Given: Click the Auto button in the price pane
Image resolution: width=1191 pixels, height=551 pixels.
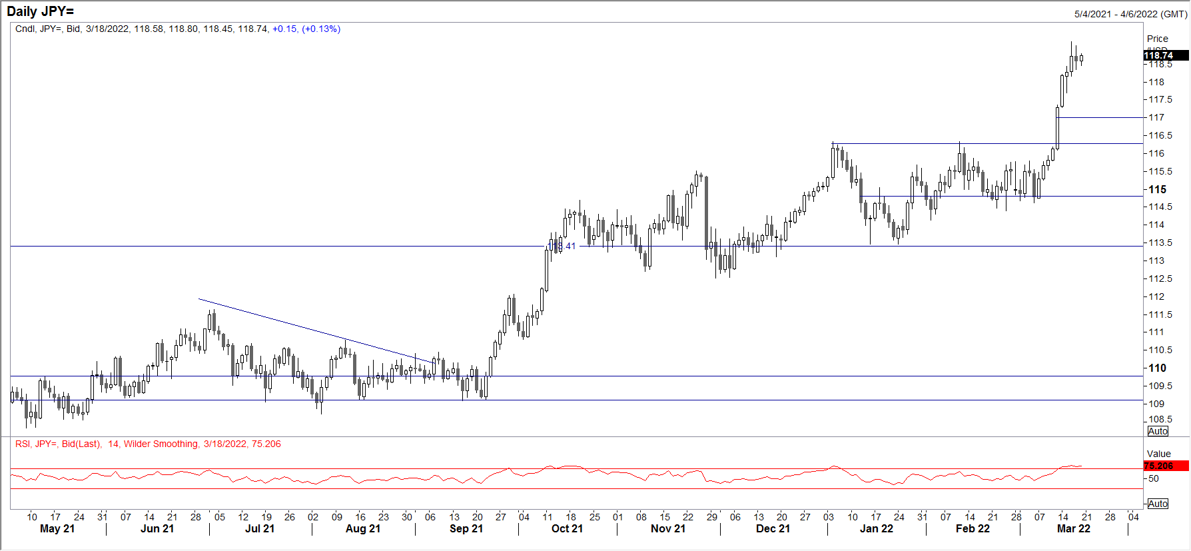Looking at the screenshot, I should [x=1158, y=431].
